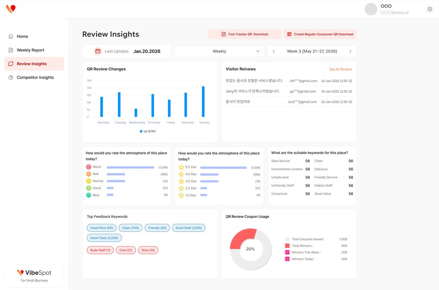
Task: Click the VibeSpot heart logo icon
Action: pyautogui.click(x=11, y=9)
